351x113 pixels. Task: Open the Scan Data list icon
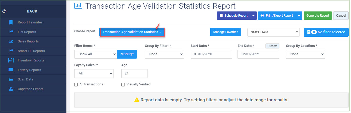point(11,79)
